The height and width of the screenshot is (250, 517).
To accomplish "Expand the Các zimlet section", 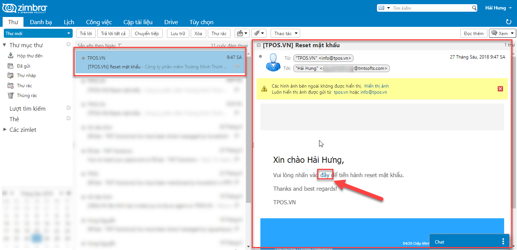I will click(5, 130).
